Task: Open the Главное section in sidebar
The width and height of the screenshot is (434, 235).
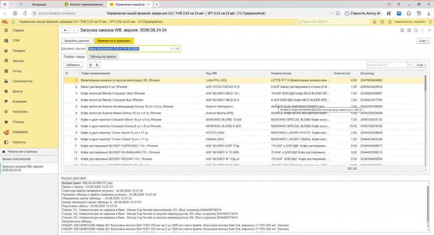Action: pyautogui.click(x=18, y=30)
